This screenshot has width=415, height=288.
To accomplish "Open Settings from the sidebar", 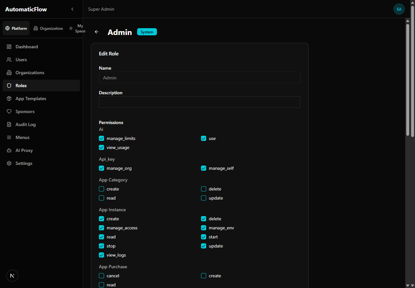I will tap(41, 163).
